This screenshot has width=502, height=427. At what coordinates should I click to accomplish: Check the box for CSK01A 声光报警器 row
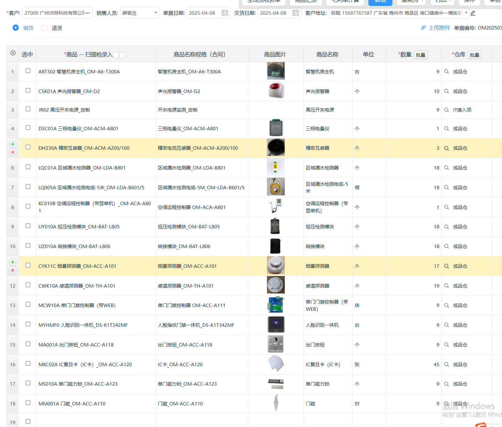point(28,91)
